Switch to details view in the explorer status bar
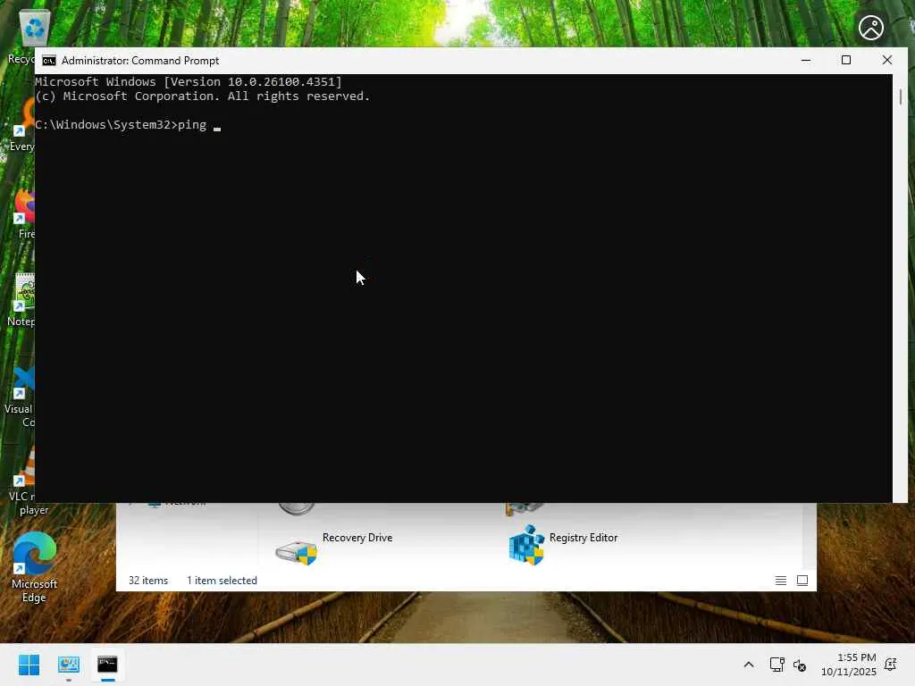915x686 pixels. point(781,581)
